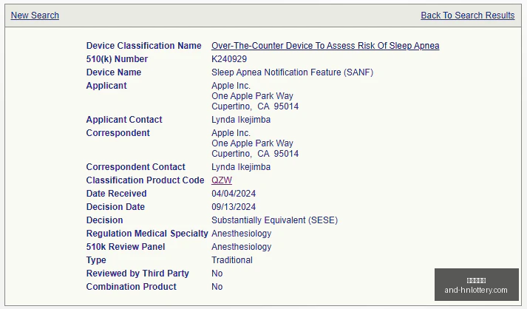527x309 pixels.
Task: Click the Substantially Equivalent (SESE) decision text
Action: point(275,220)
